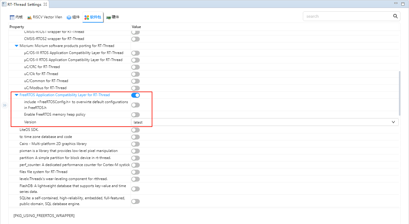409x224 pixels.
Task: Close the RT-Thread Settings editor tab
Action: pyautogui.click(x=45, y=4)
